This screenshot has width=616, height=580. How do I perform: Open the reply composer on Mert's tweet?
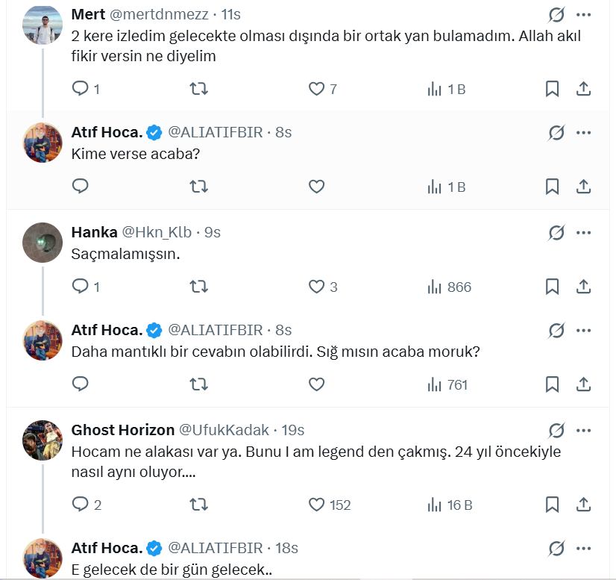pyautogui.click(x=81, y=88)
